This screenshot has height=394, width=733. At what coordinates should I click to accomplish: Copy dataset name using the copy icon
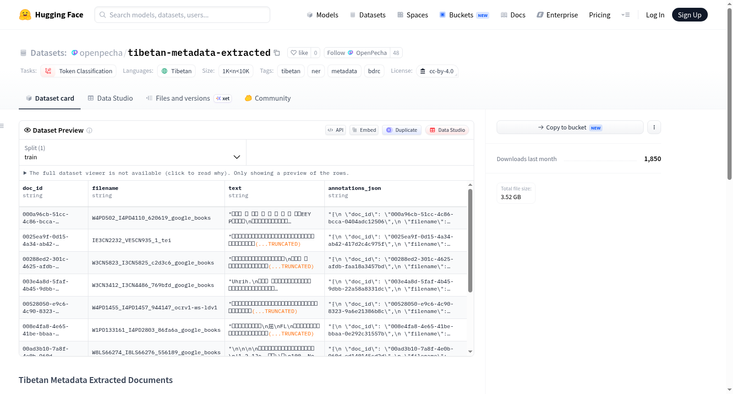[277, 53]
